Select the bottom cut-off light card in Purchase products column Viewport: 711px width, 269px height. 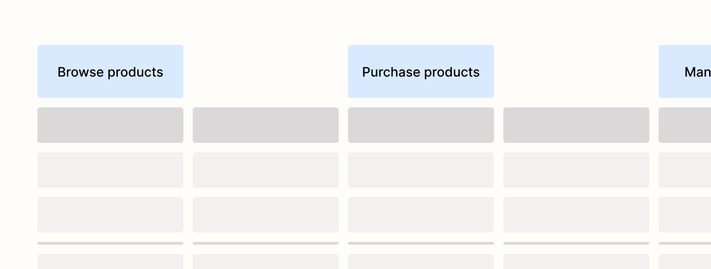[421, 262]
